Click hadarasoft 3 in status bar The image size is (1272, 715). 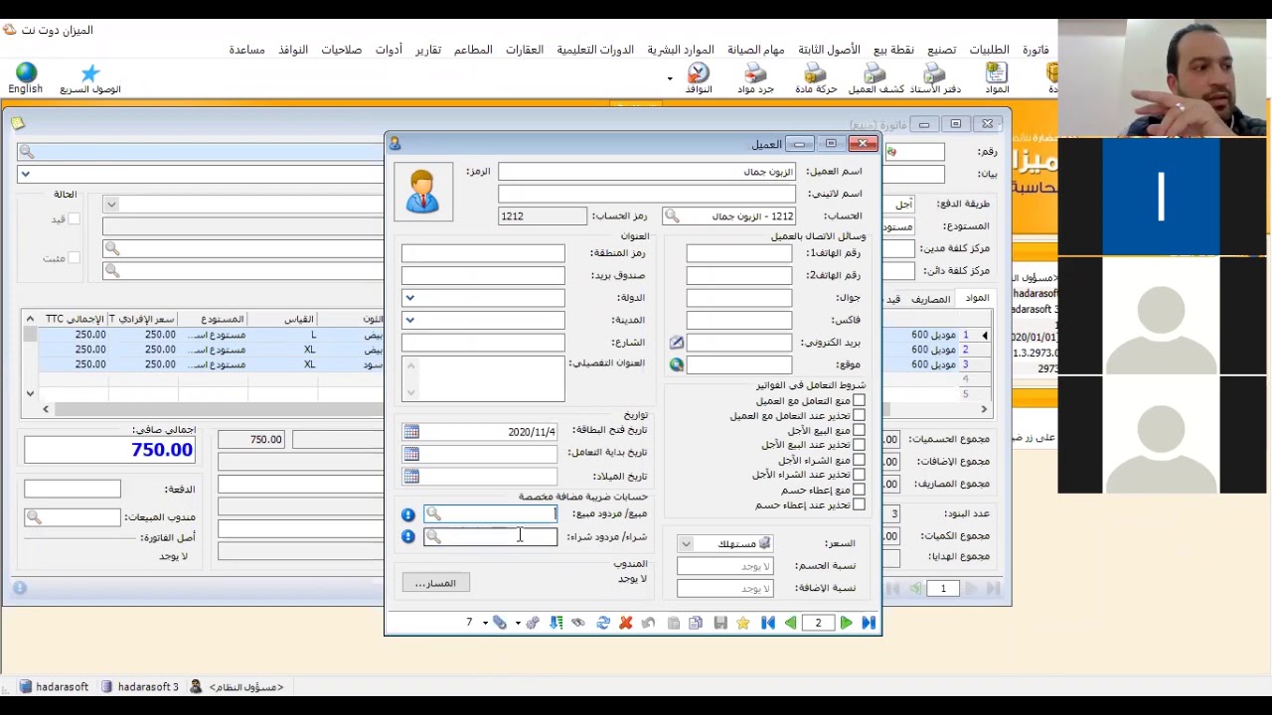point(140,687)
